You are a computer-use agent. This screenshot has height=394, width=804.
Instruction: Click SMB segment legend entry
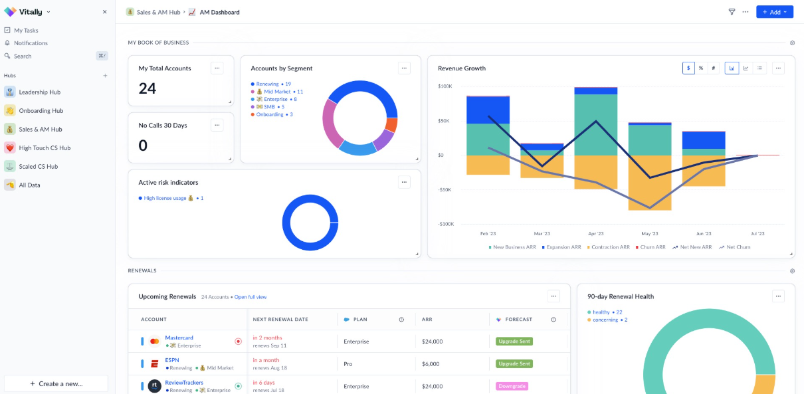click(x=268, y=107)
